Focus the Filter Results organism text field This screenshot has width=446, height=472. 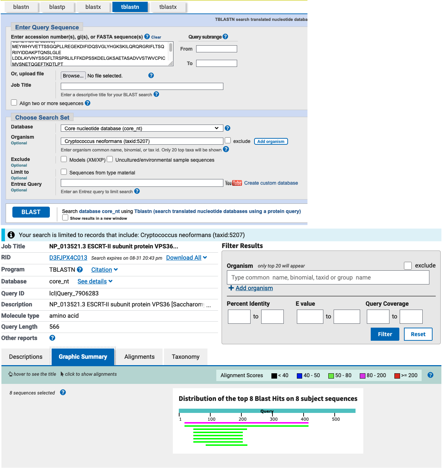(328, 277)
